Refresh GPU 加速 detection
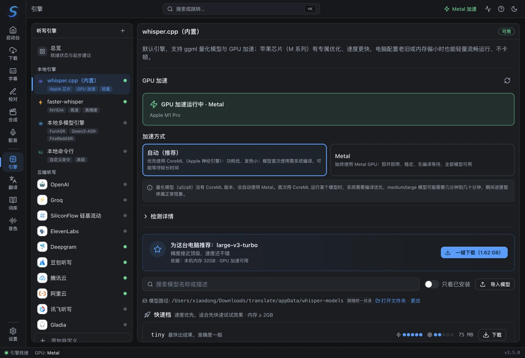Viewport: 525px width, 358px height. [x=507, y=81]
